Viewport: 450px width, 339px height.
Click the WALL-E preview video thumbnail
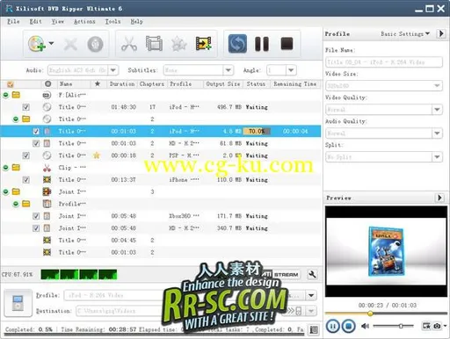(386, 251)
